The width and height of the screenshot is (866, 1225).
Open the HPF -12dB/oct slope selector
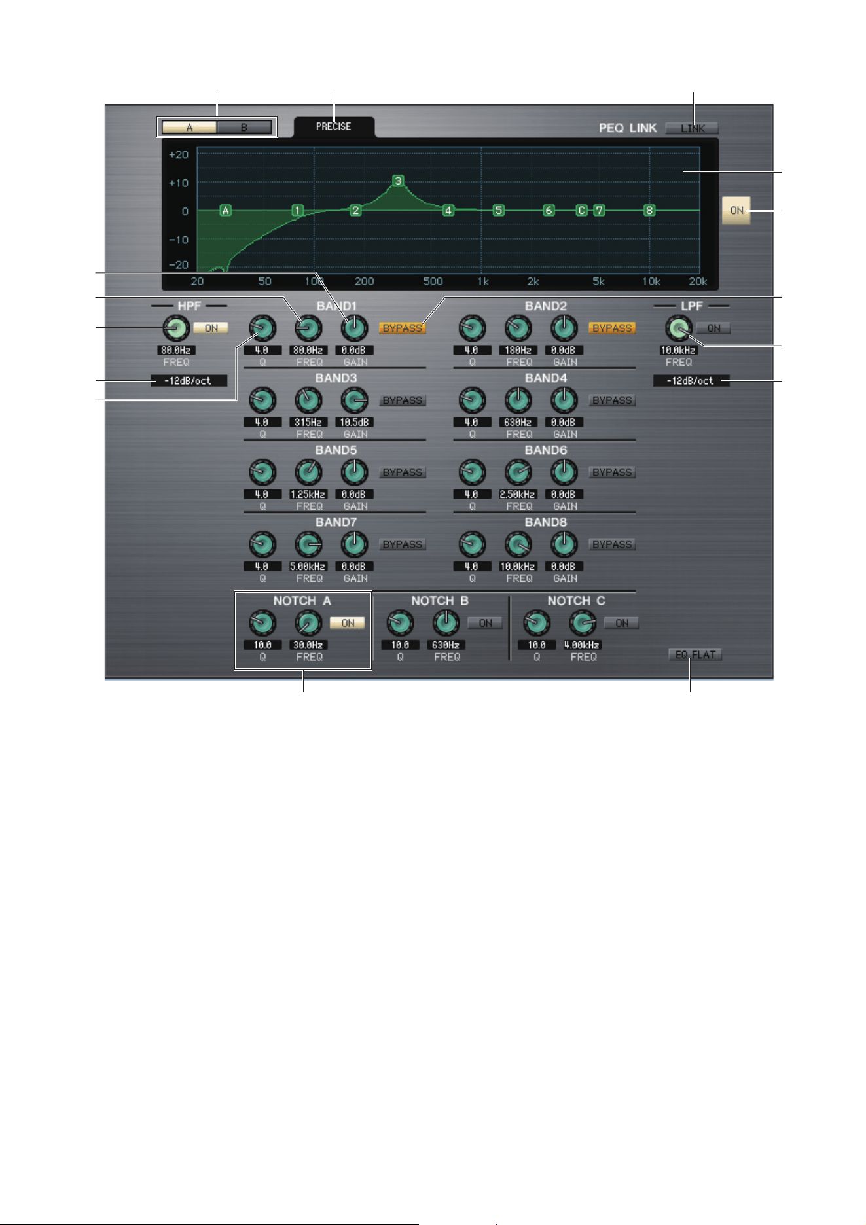click(189, 380)
